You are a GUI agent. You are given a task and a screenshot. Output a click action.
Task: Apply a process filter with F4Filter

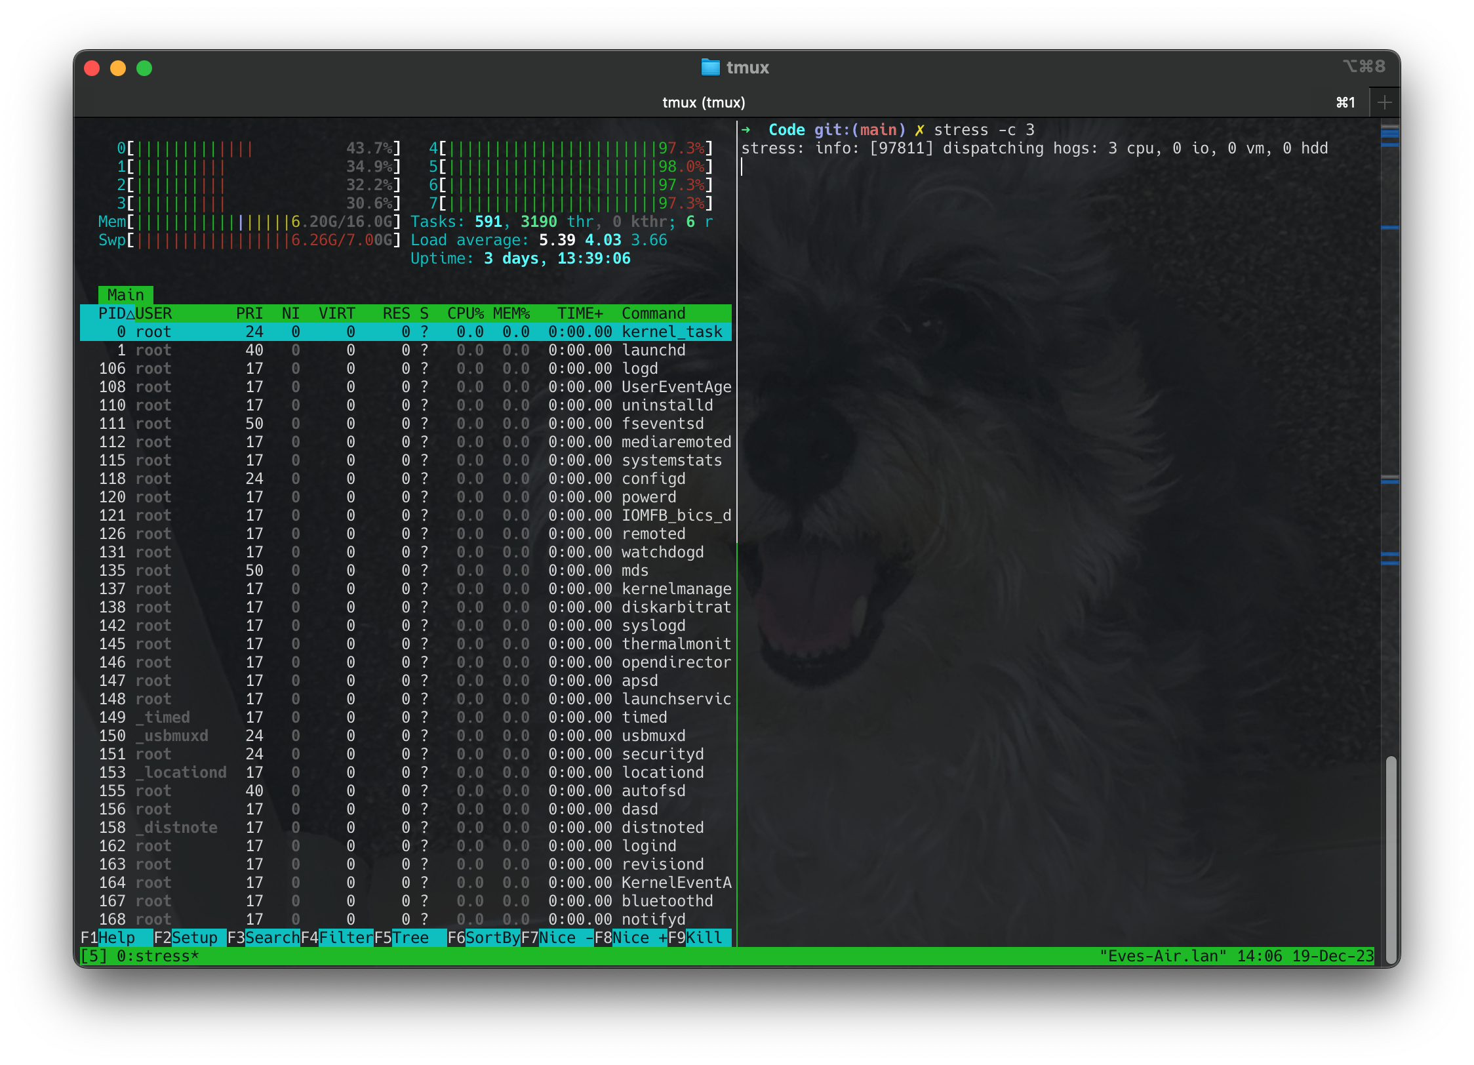point(339,938)
